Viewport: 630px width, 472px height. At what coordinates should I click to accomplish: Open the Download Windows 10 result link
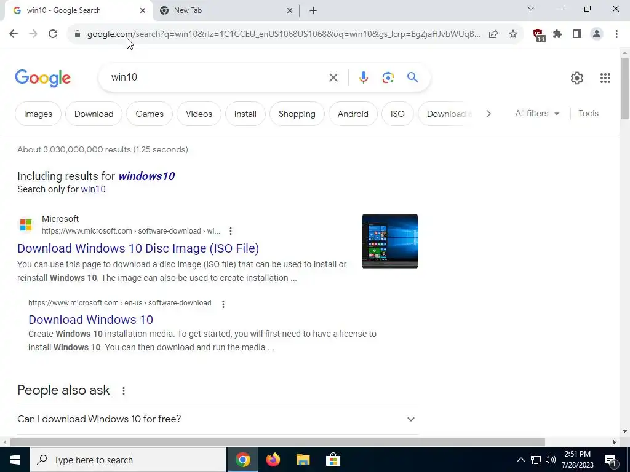91,320
